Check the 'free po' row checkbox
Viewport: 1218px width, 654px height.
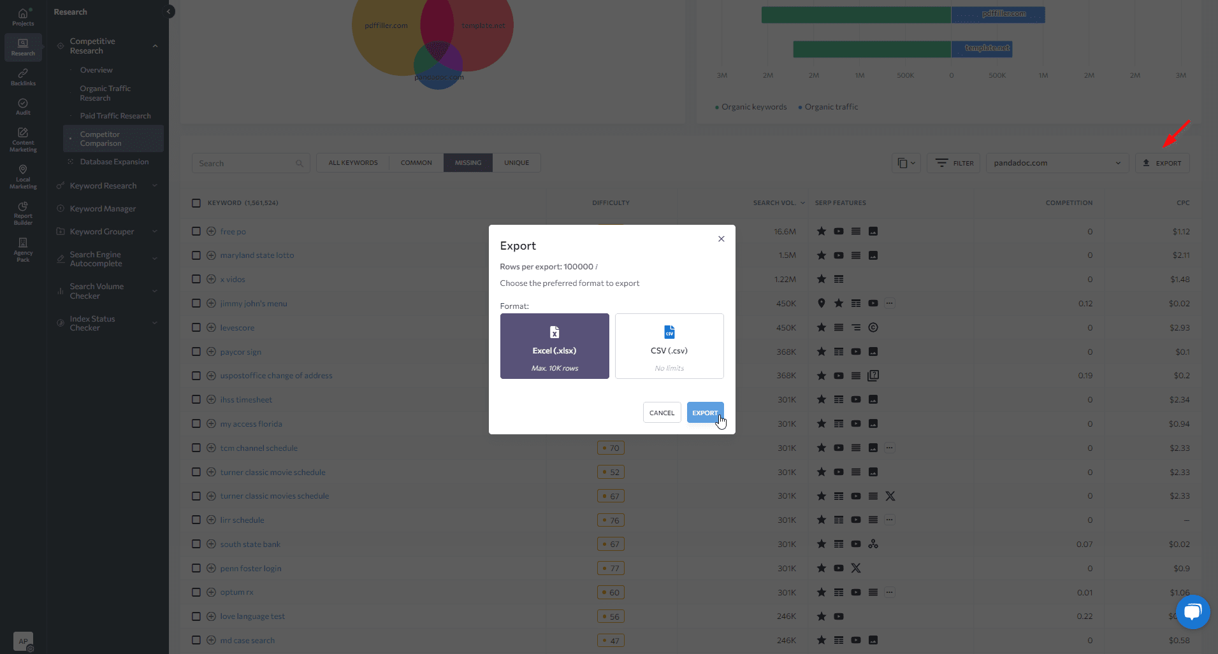tap(196, 231)
